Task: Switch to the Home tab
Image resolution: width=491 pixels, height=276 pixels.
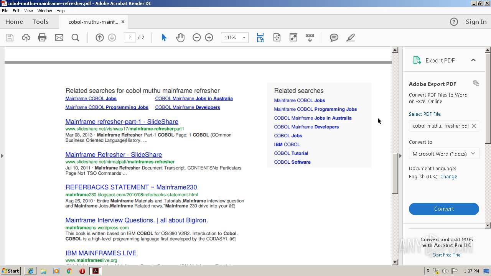Action: [14, 22]
